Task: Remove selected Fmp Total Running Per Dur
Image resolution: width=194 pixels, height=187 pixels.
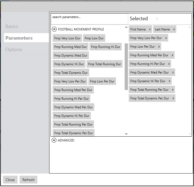Action: pyautogui.click(x=173, y=90)
